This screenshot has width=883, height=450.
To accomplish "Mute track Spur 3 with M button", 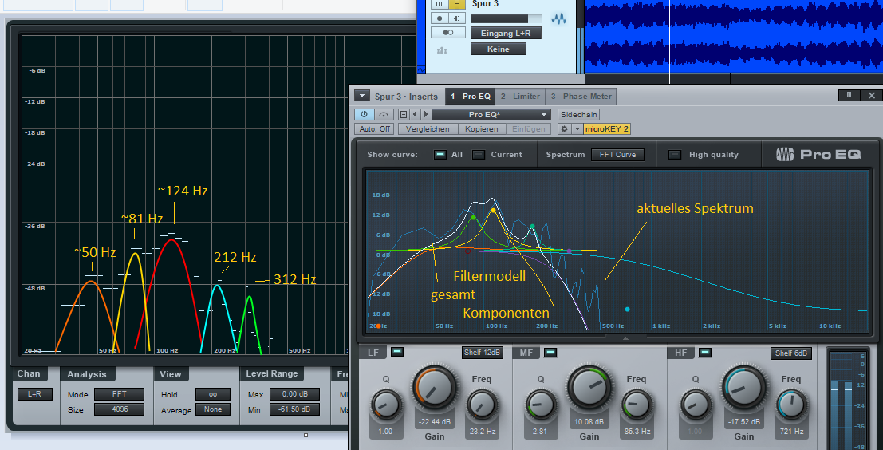I will click(x=440, y=5).
